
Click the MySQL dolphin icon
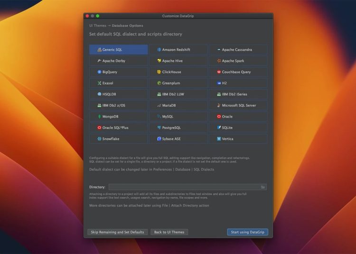tap(159, 117)
